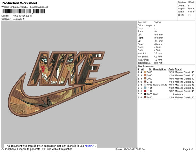Viewport: 196px width, 152px height.
Task: Click the Total Bobbin value '201.77ft'
Action: [x=158, y=63]
